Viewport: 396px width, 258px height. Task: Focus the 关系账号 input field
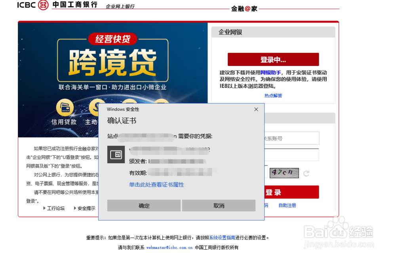[291, 138]
